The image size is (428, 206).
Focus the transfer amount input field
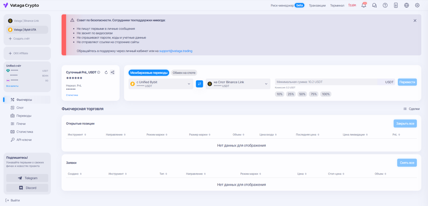click(x=335, y=82)
